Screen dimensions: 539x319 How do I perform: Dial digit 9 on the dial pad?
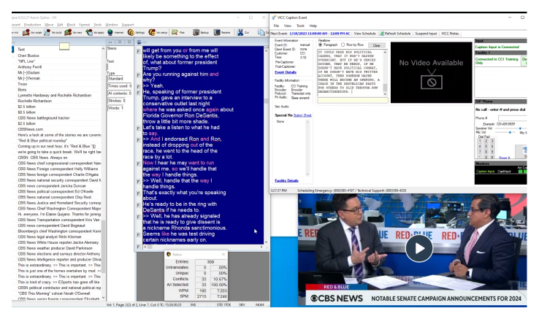(x=492, y=152)
